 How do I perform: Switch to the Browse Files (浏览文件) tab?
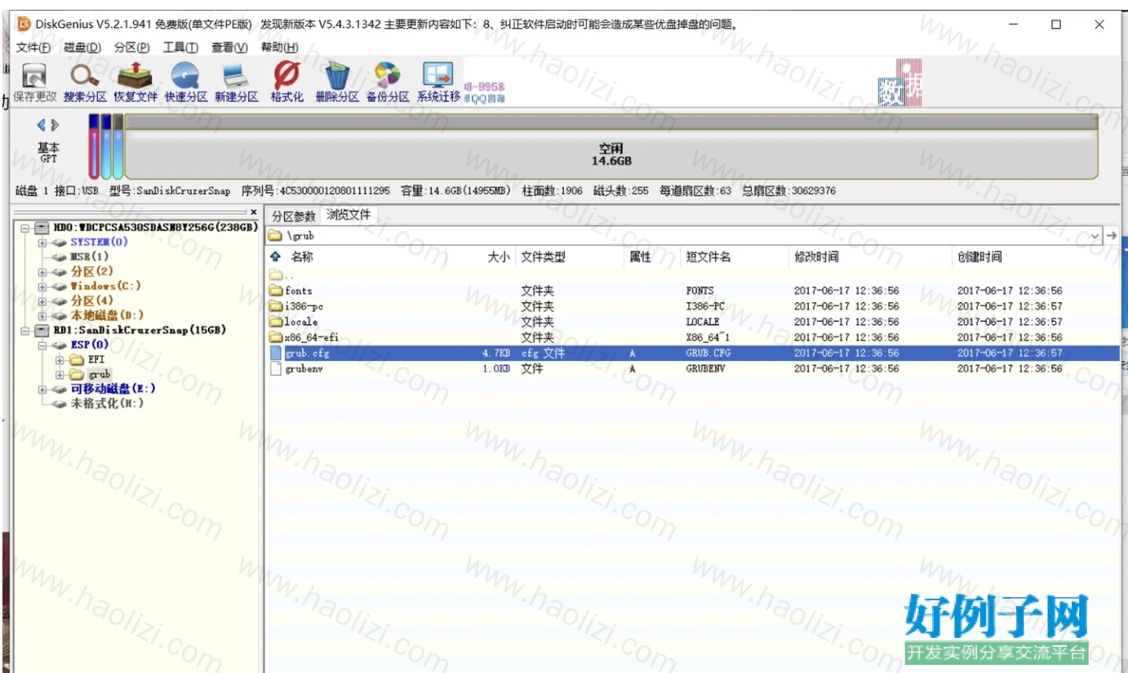pos(349,216)
